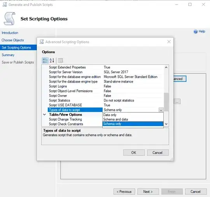Go to Introduction wizard step
Viewport: 210px width, 197px height.
[x=10, y=33]
